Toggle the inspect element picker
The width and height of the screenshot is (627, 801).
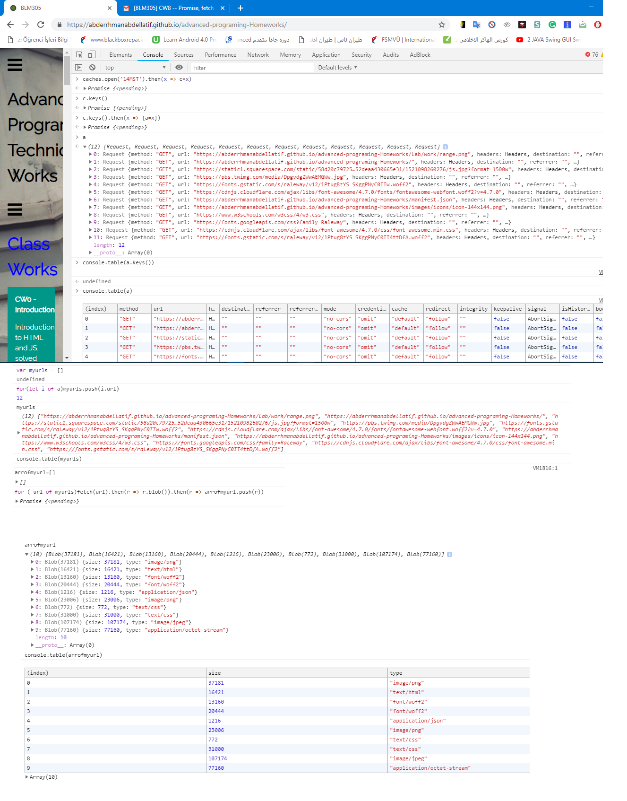click(x=79, y=55)
